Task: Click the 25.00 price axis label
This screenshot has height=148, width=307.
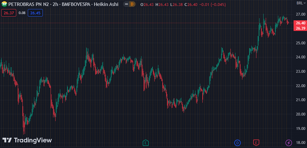Action: 300,43
